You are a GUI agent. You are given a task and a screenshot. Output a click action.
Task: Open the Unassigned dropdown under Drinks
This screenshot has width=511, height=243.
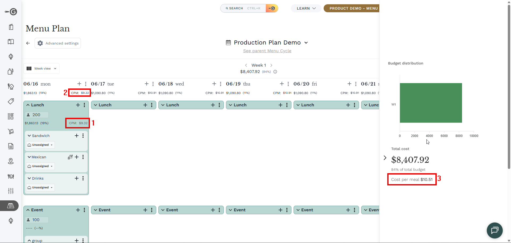(x=40, y=188)
